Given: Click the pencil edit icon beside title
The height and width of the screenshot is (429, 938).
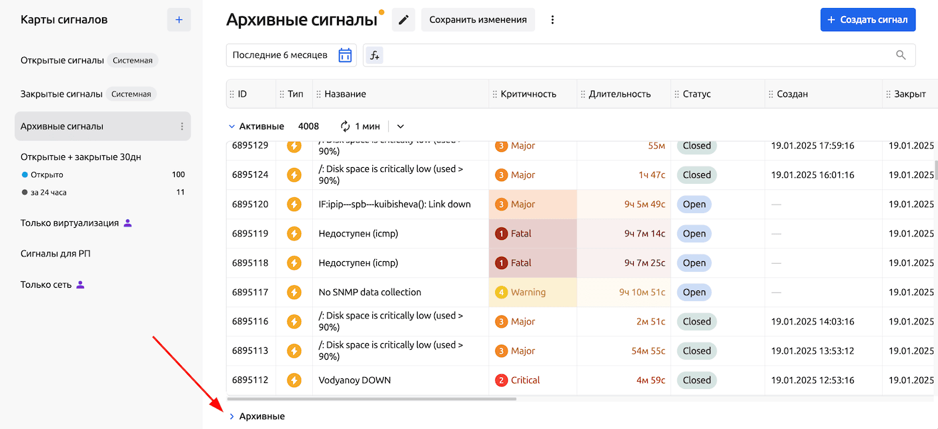Looking at the screenshot, I should pos(403,20).
